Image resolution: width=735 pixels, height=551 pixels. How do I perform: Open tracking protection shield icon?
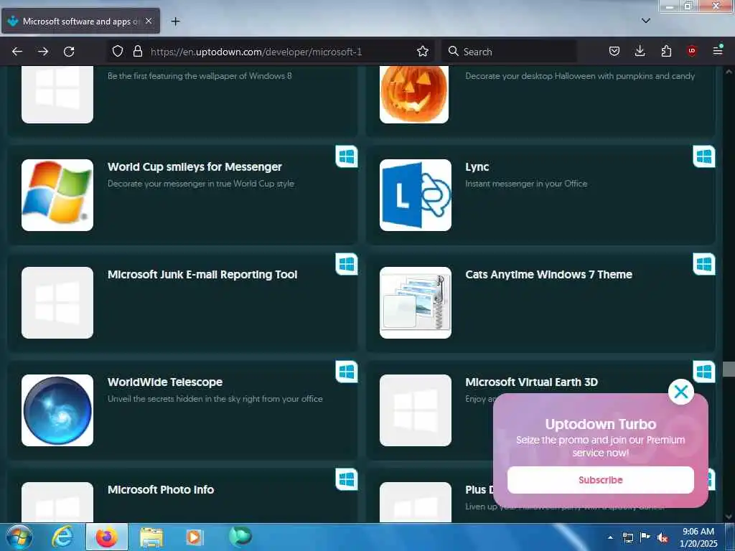pos(118,51)
